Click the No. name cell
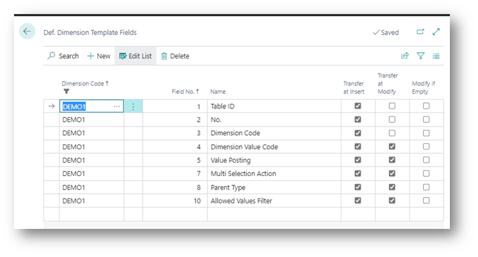Viewport: 478px width, 257px height. tap(274, 120)
